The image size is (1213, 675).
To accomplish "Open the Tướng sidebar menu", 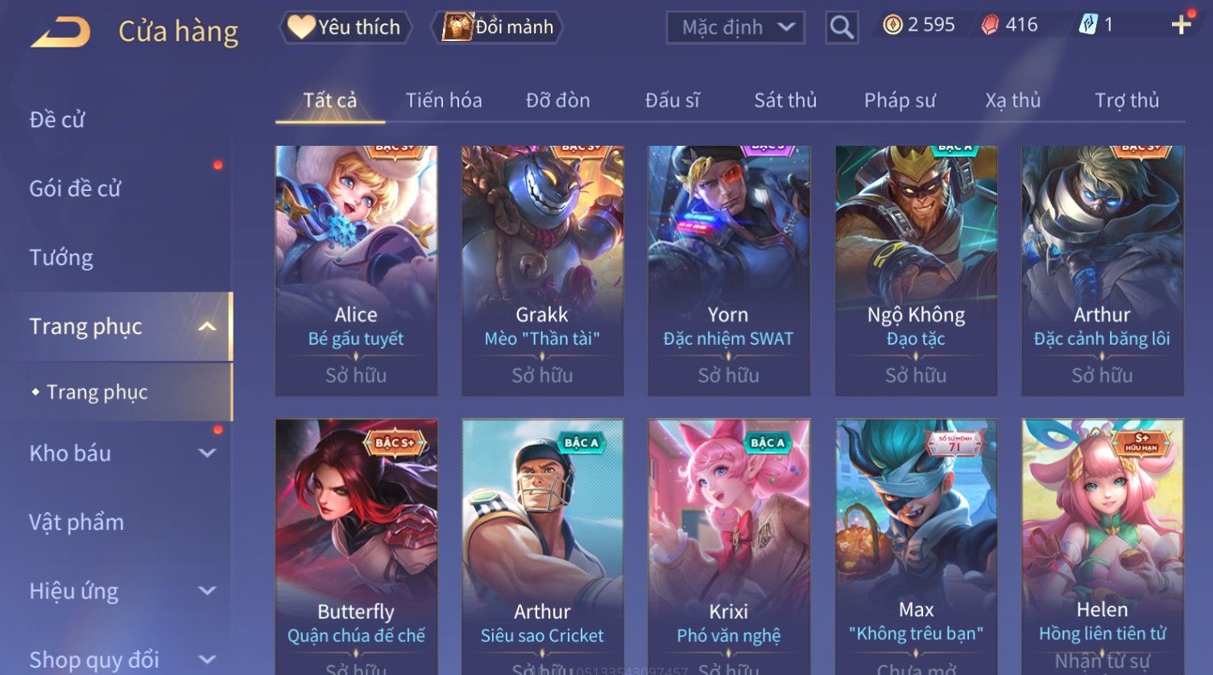I will tap(61, 258).
